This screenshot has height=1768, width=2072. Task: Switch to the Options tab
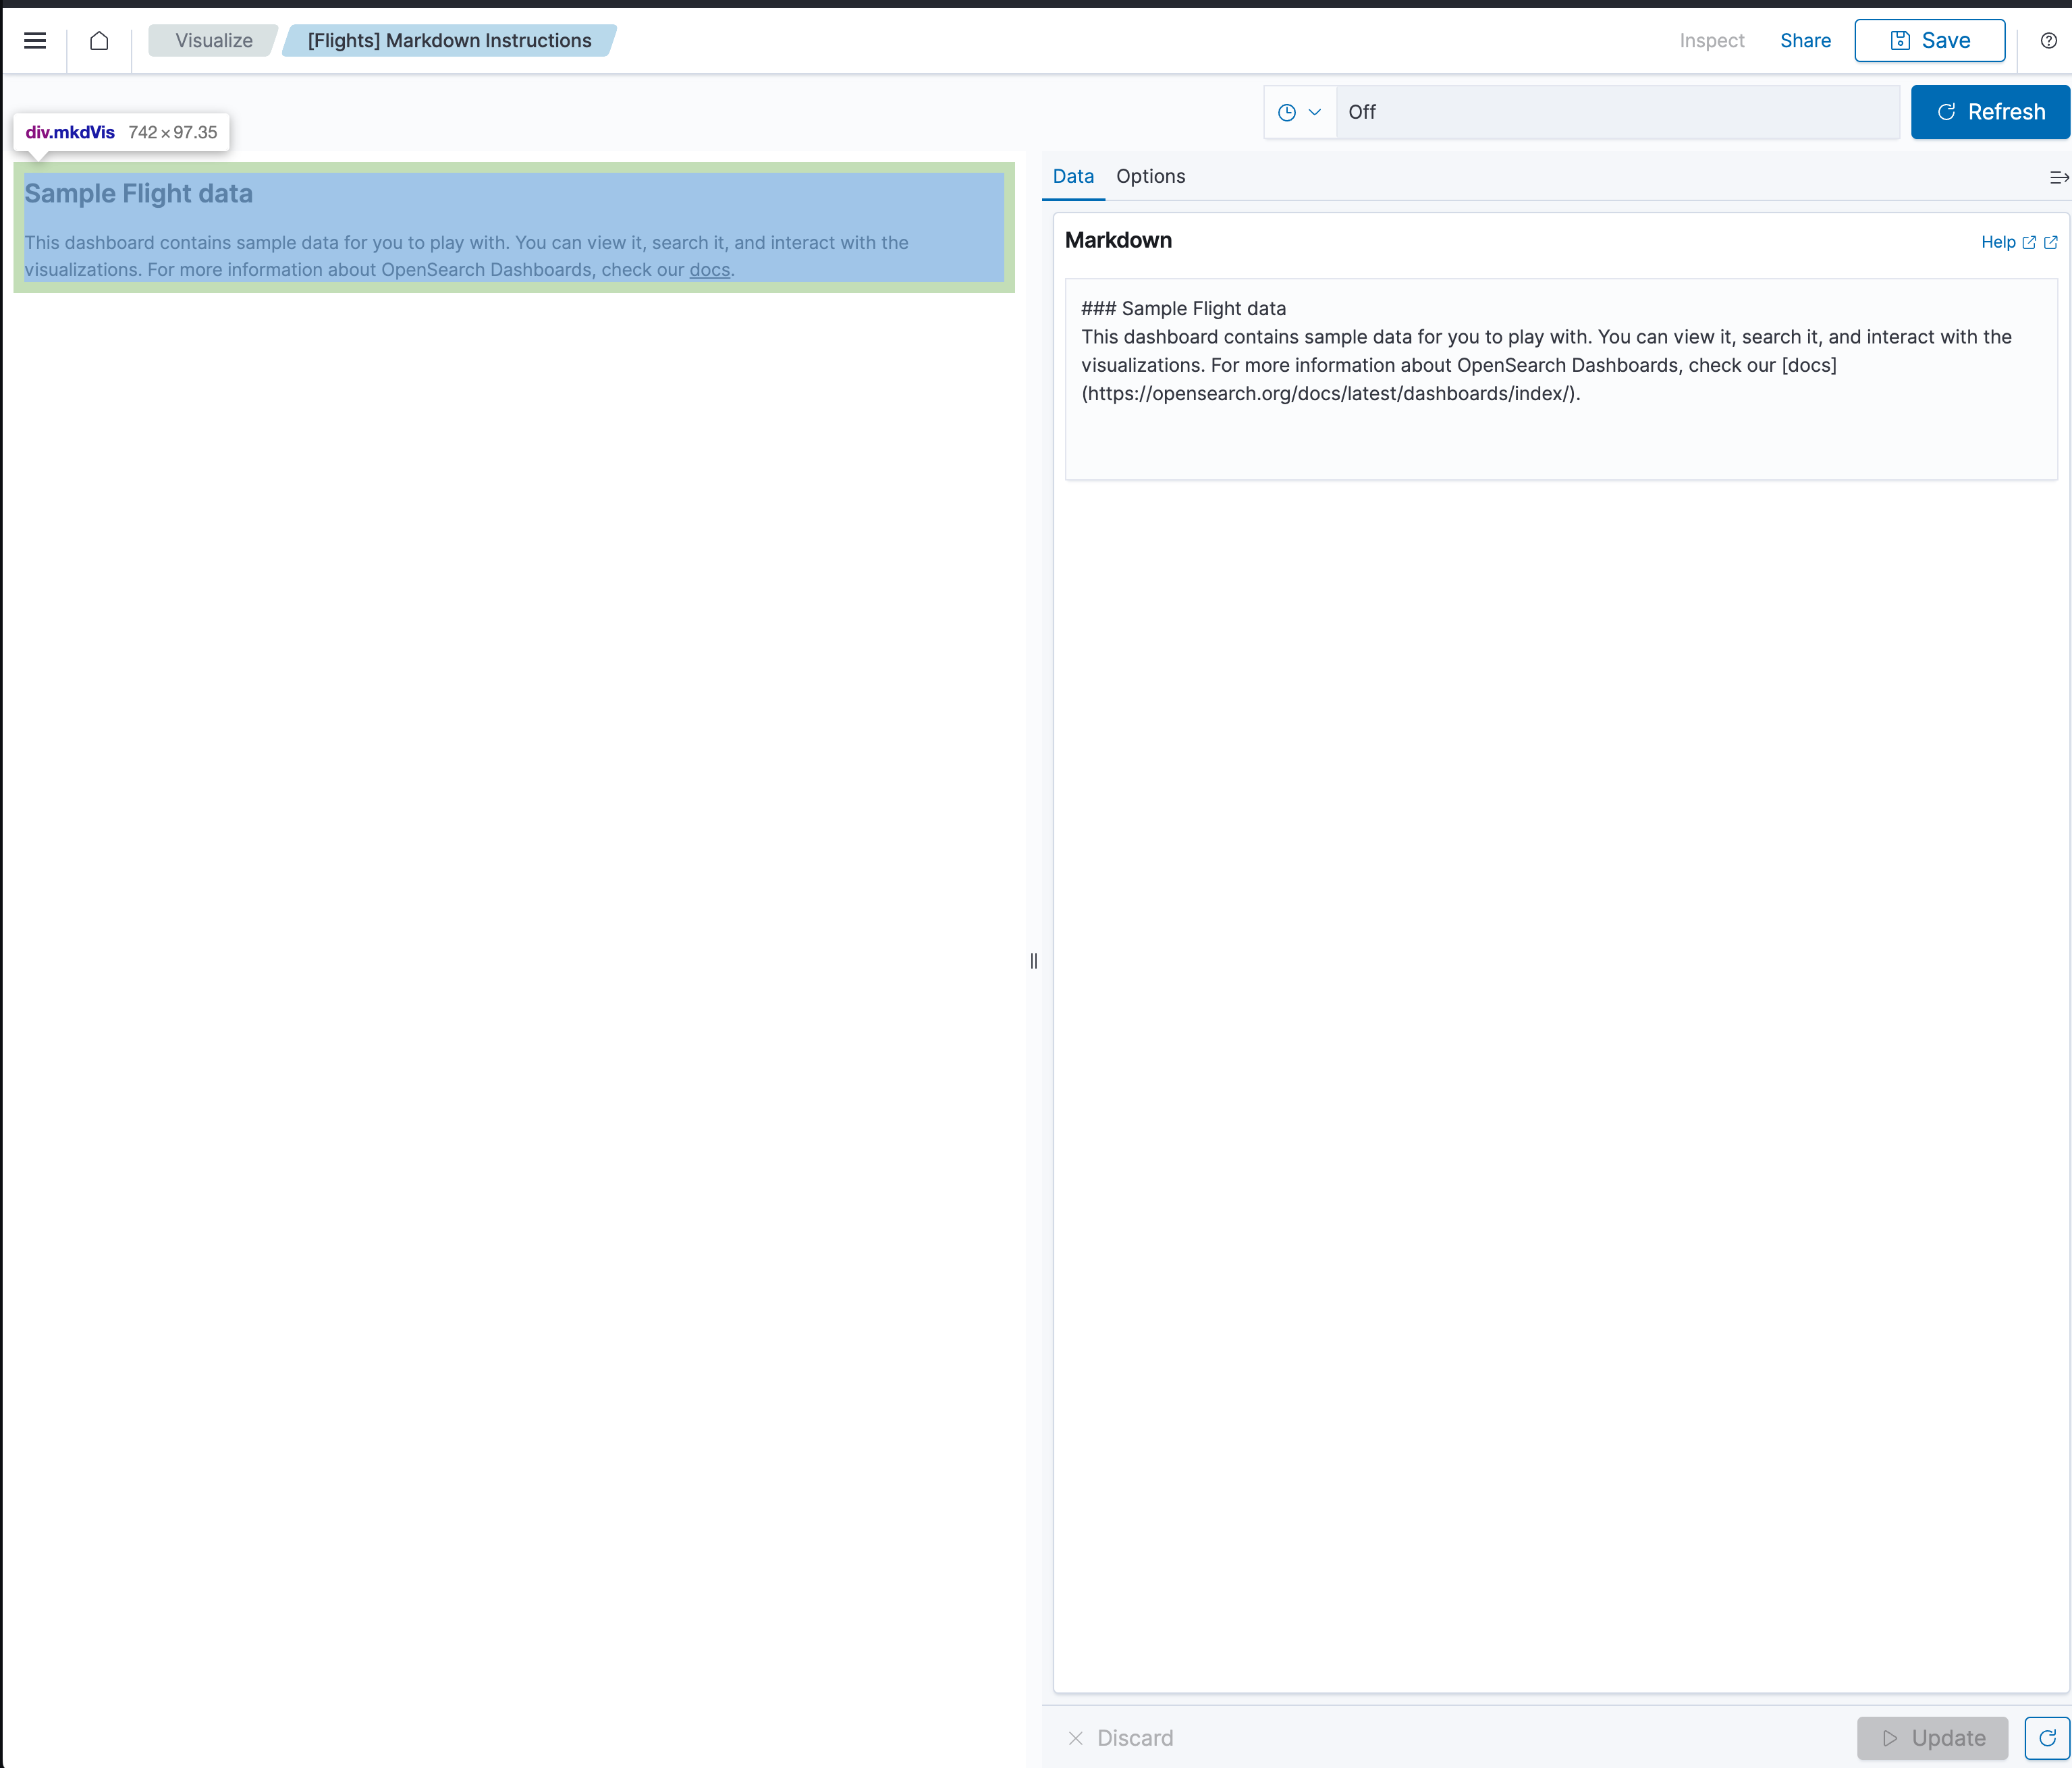click(1150, 176)
